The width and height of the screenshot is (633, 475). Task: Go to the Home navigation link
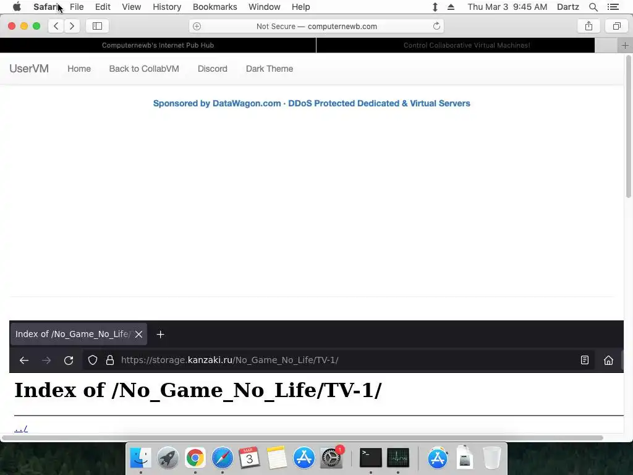click(79, 69)
